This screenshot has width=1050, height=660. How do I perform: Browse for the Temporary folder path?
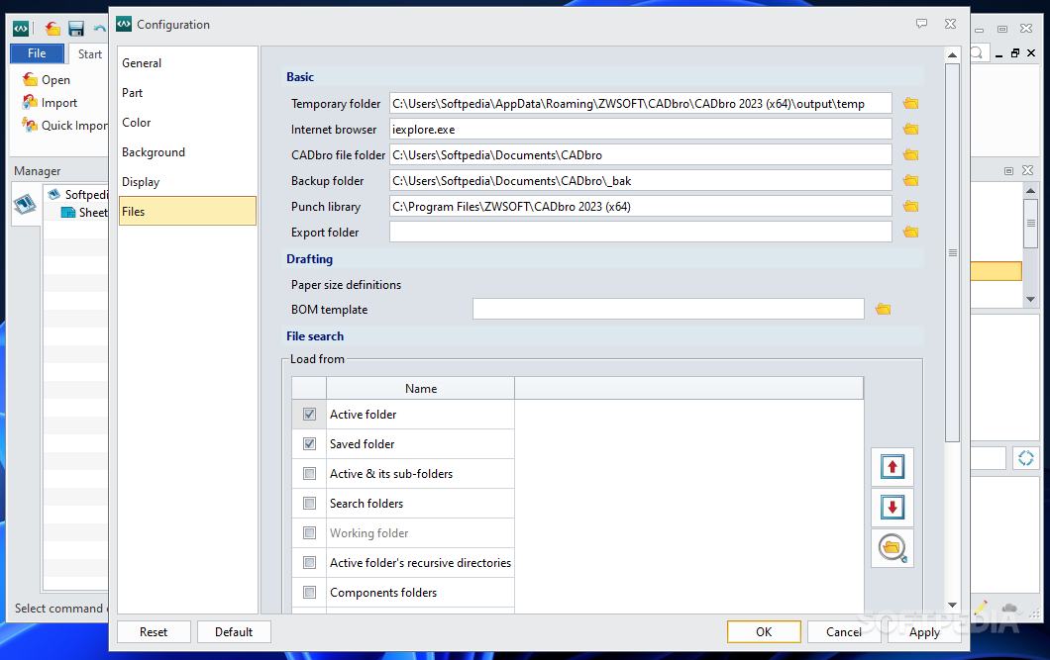tap(910, 104)
